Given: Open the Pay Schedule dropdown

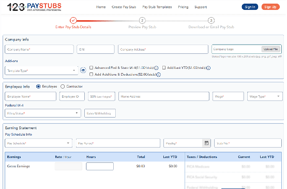Looking at the screenshot, I should click(39, 143).
